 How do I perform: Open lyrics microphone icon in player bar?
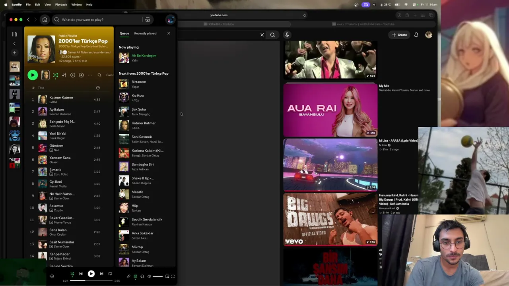pyautogui.click(x=128, y=276)
